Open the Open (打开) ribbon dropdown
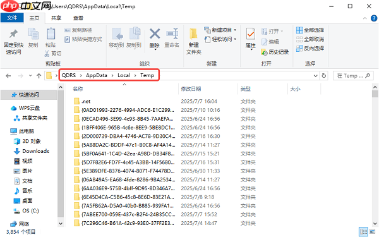 point(272,31)
